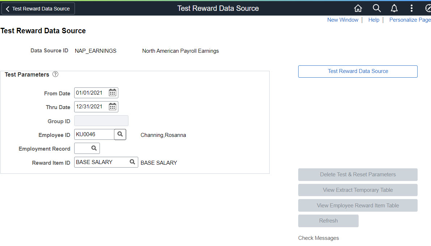Screen dimensions: 431x246
Task: Open the global search magnifier icon
Action: point(376,8)
